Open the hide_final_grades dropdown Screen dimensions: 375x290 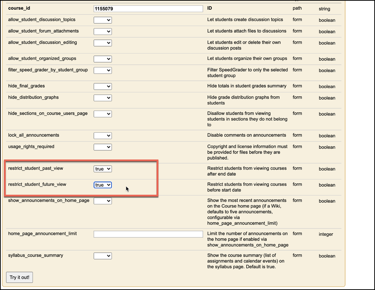pos(102,87)
